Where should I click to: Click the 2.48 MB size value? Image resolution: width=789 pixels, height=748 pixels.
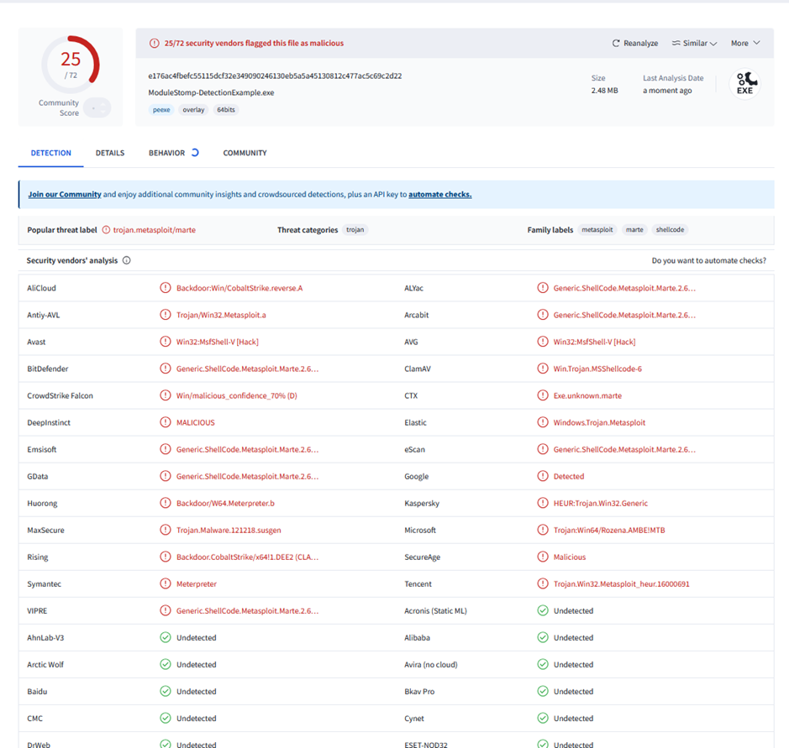pyautogui.click(x=604, y=91)
